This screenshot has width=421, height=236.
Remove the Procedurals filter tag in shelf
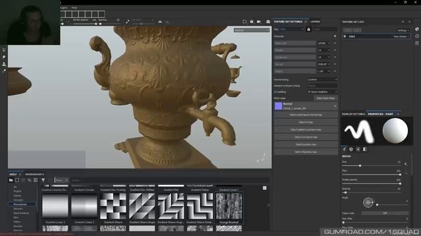[66, 180]
